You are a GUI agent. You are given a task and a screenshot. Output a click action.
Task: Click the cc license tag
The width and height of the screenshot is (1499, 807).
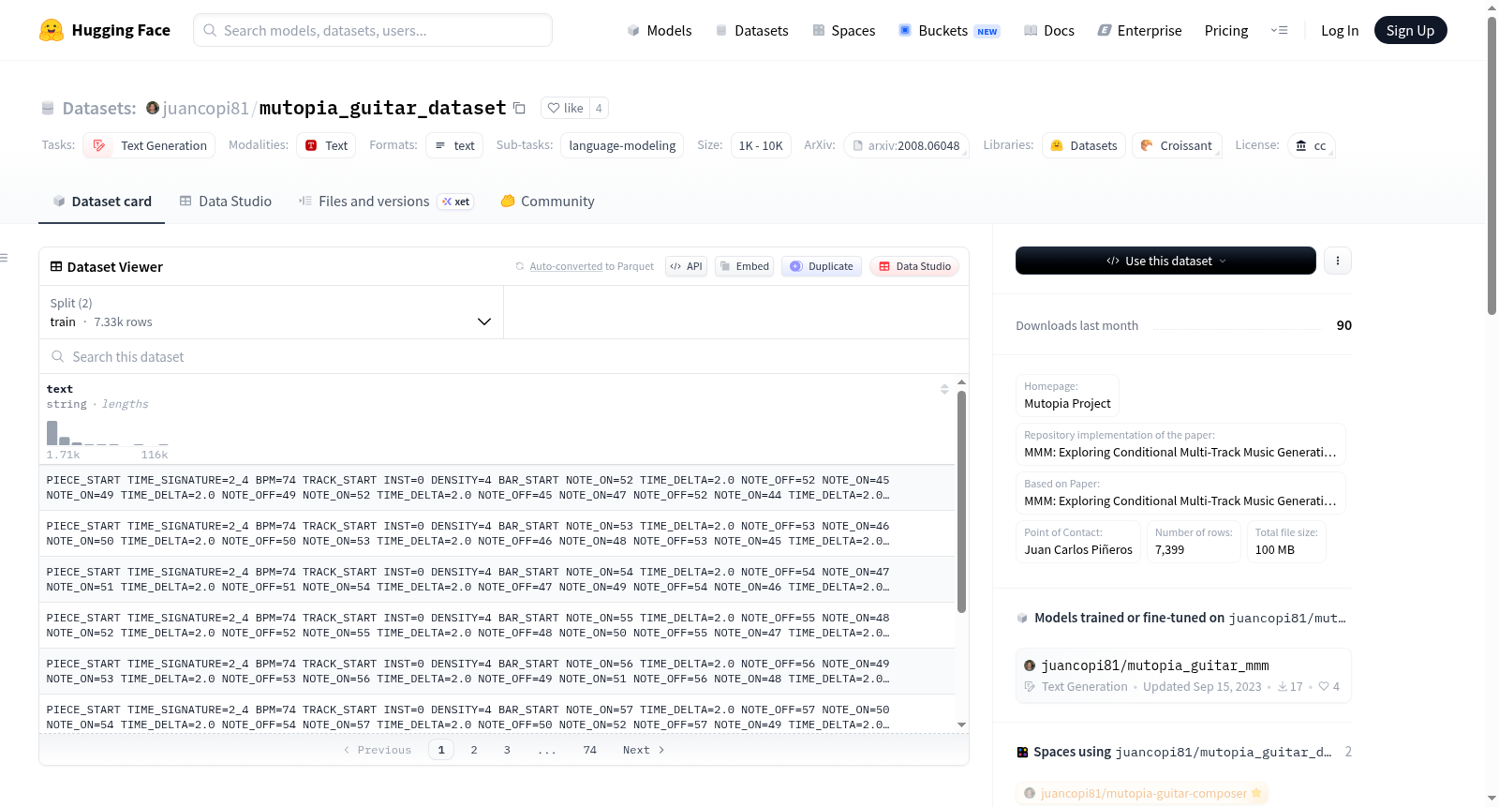[x=1311, y=145]
